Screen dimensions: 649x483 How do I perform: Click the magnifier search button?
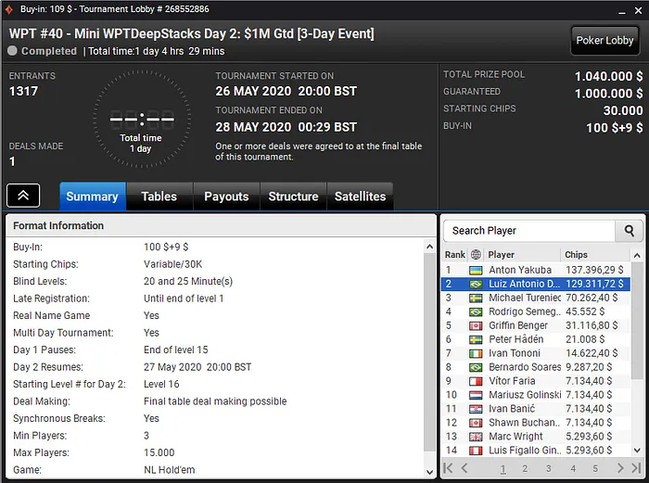(x=630, y=231)
